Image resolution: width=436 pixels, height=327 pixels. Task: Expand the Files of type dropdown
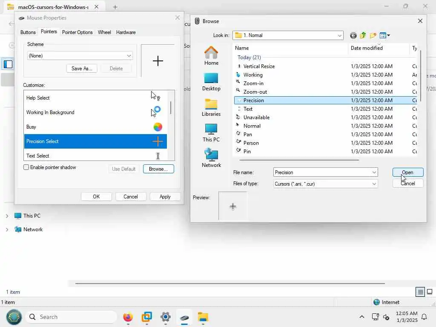tap(374, 184)
